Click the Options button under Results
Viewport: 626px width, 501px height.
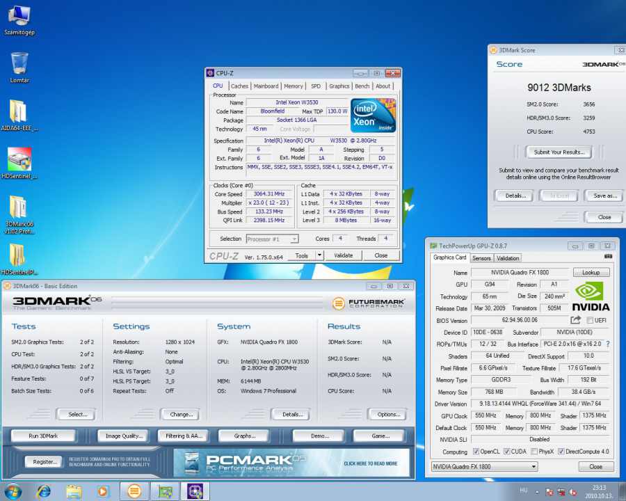(388, 414)
